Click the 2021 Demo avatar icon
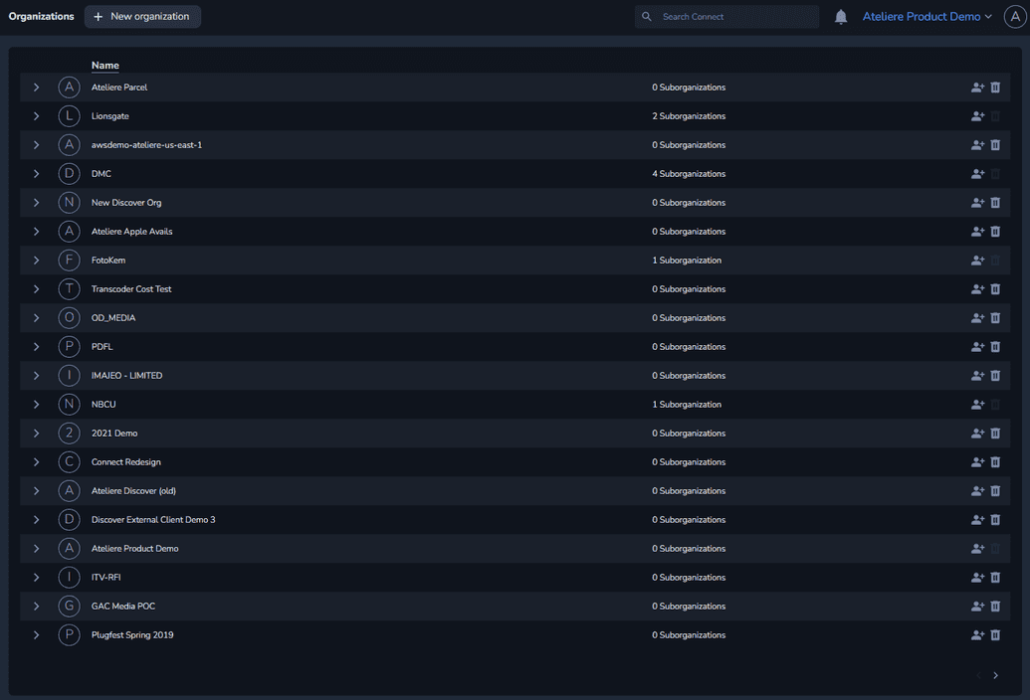This screenshot has height=700, width=1030. click(x=69, y=434)
